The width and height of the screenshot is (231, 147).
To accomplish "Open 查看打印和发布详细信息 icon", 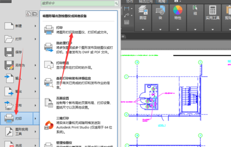I will coord(49,83).
